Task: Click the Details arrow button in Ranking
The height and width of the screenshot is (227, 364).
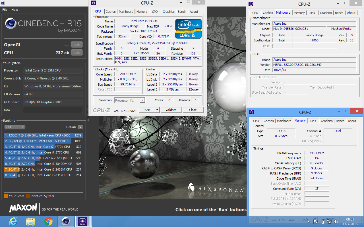Action: (80, 127)
